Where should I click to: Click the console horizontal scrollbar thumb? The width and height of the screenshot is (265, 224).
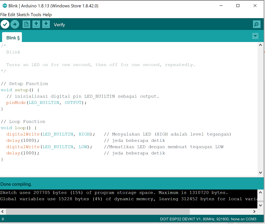(x=98, y=211)
